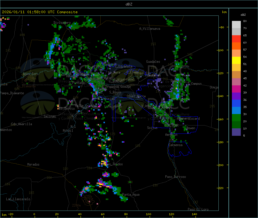Click the Carmensa map label
This screenshot has width=258, height=218.
tap(175, 145)
